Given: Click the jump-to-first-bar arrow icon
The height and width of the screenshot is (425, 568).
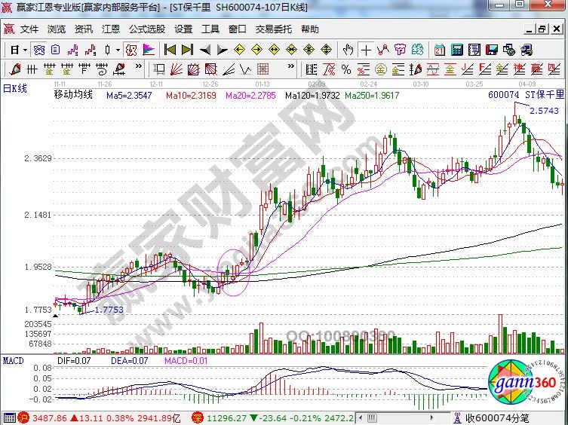Looking at the screenshot, I should click(x=170, y=50).
